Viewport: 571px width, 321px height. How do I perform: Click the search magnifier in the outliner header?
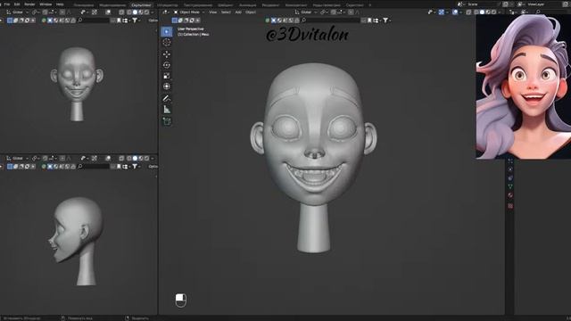coord(538,12)
